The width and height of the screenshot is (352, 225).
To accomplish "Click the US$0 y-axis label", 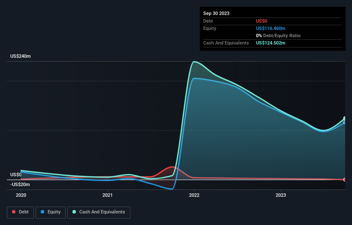I will (x=16, y=175).
